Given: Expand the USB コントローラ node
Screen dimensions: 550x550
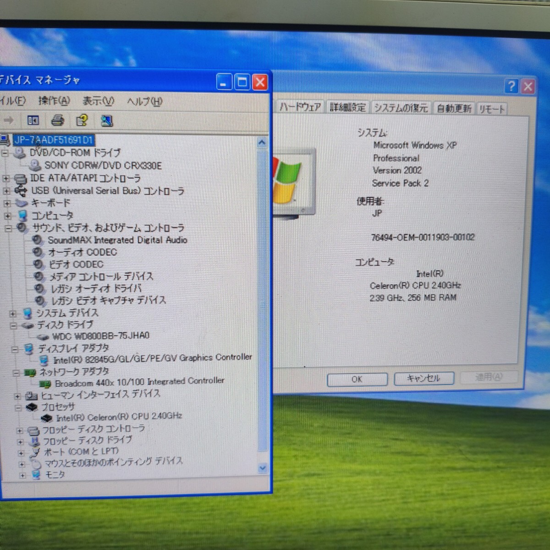Looking at the screenshot, I should coord(6,191).
